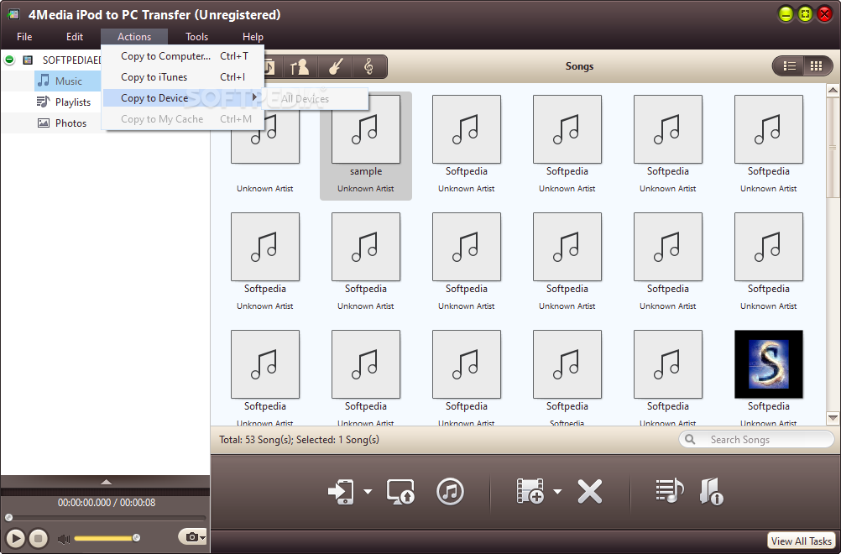Choose Copy to Computer menu entry
841x554 pixels.
tap(184, 55)
